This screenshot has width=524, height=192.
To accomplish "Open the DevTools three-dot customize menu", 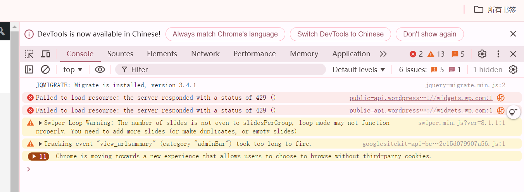I will pos(498,54).
